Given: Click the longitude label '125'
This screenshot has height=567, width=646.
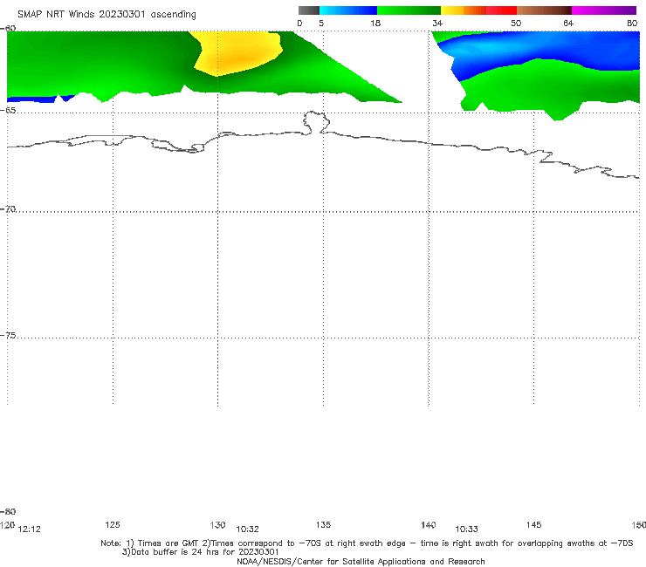Looking at the screenshot, I should [x=113, y=525].
